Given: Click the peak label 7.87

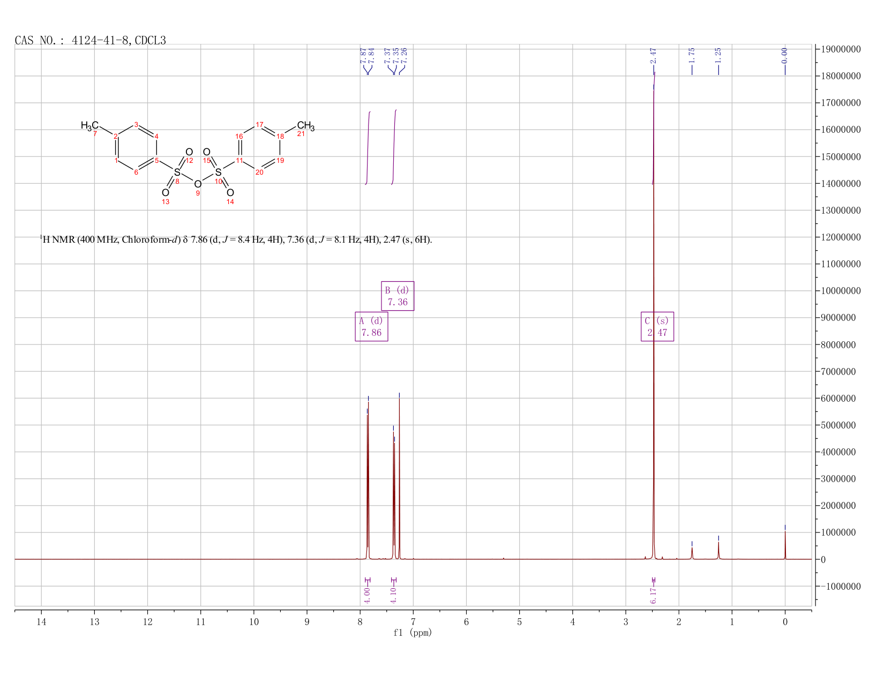Looking at the screenshot, I should click(363, 56).
